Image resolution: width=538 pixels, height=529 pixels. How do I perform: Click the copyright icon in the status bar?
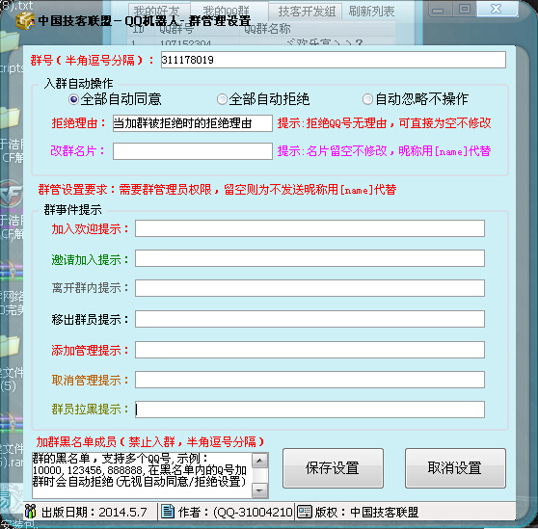click(305, 512)
